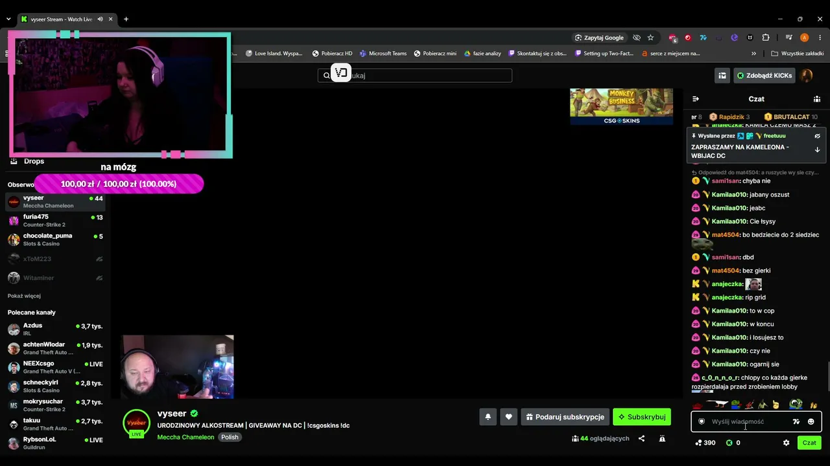Open recommended channel achtenWlodar
The width and height of the screenshot is (830, 466).
55,348
